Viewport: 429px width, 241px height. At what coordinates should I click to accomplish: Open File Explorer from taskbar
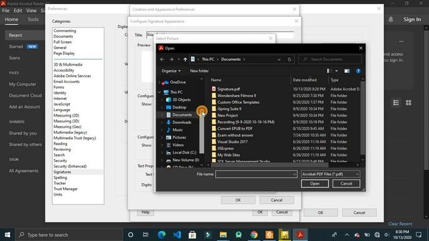point(223,235)
